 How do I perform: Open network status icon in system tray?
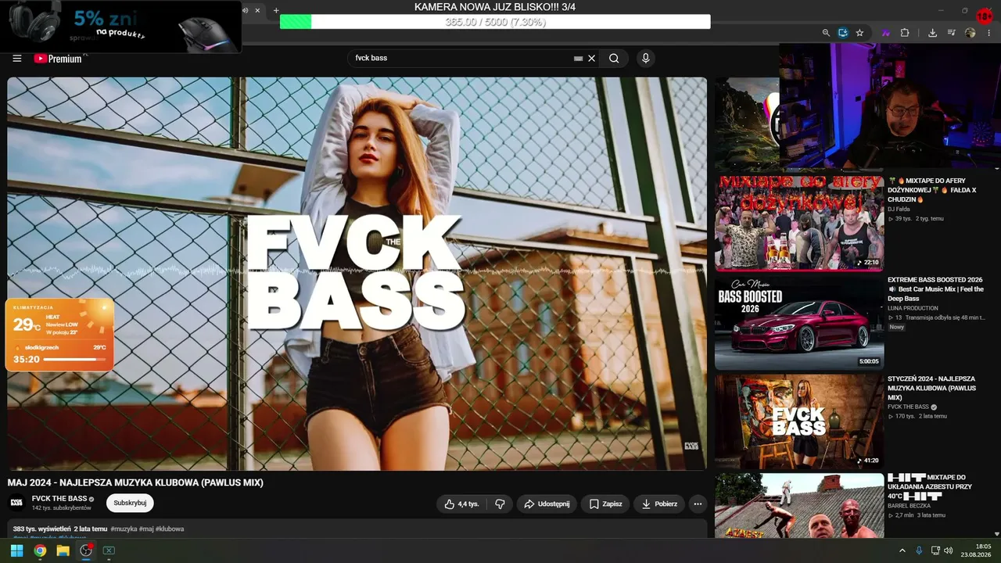coord(935,550)
